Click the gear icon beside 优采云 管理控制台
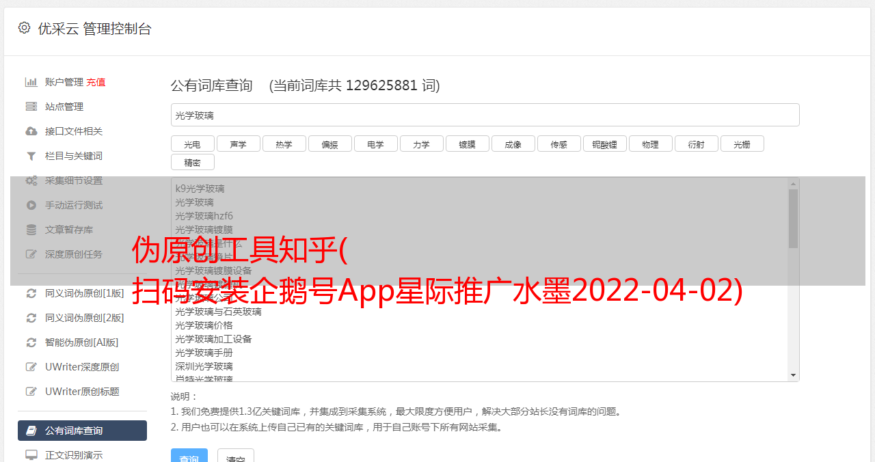The image size is (875, 462). [x=24, y=28]
